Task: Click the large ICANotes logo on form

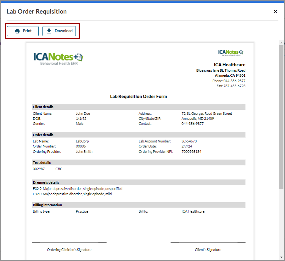Action: (x=59, y=58)
